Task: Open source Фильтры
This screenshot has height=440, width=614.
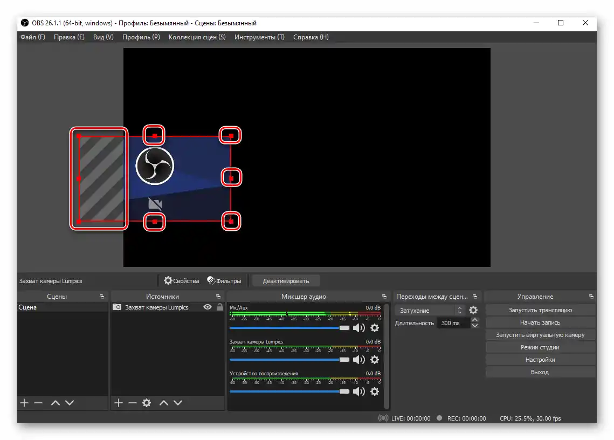Action: point(224,281)
